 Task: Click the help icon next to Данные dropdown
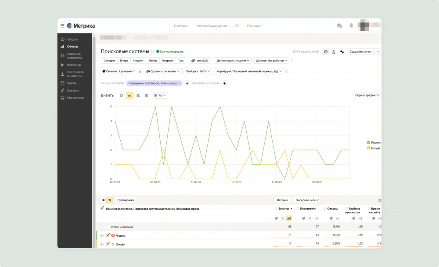[292, 61]
